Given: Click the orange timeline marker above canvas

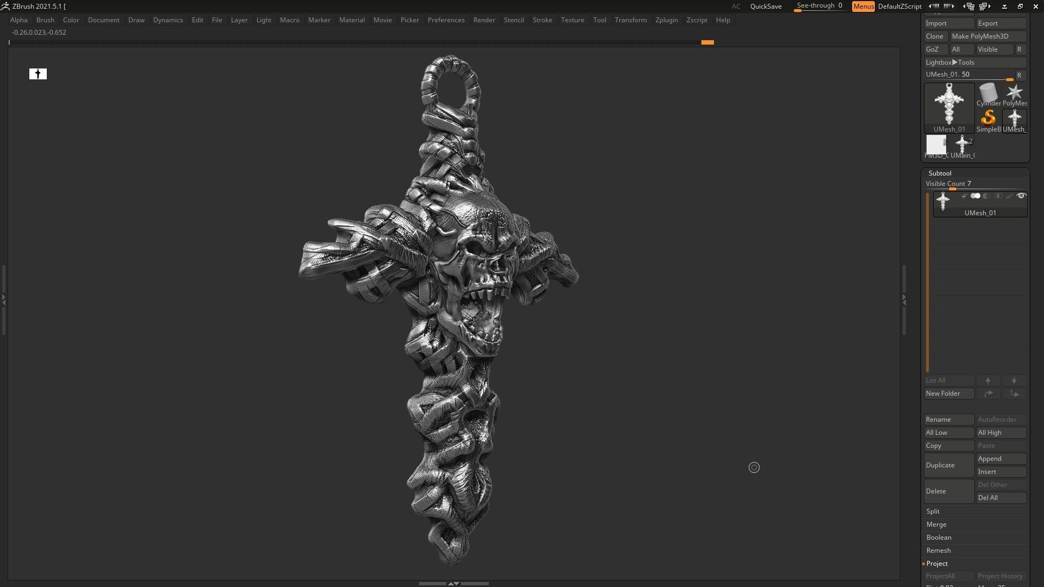Looking at the screenshot, I should pyautogui.click(x=707, y=42).
